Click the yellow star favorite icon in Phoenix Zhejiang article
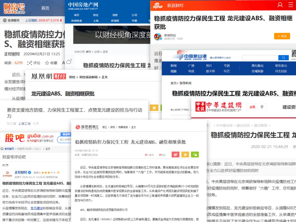Viewport: 296px width, 222px height. pyautogui.click(x=185, y=154)
